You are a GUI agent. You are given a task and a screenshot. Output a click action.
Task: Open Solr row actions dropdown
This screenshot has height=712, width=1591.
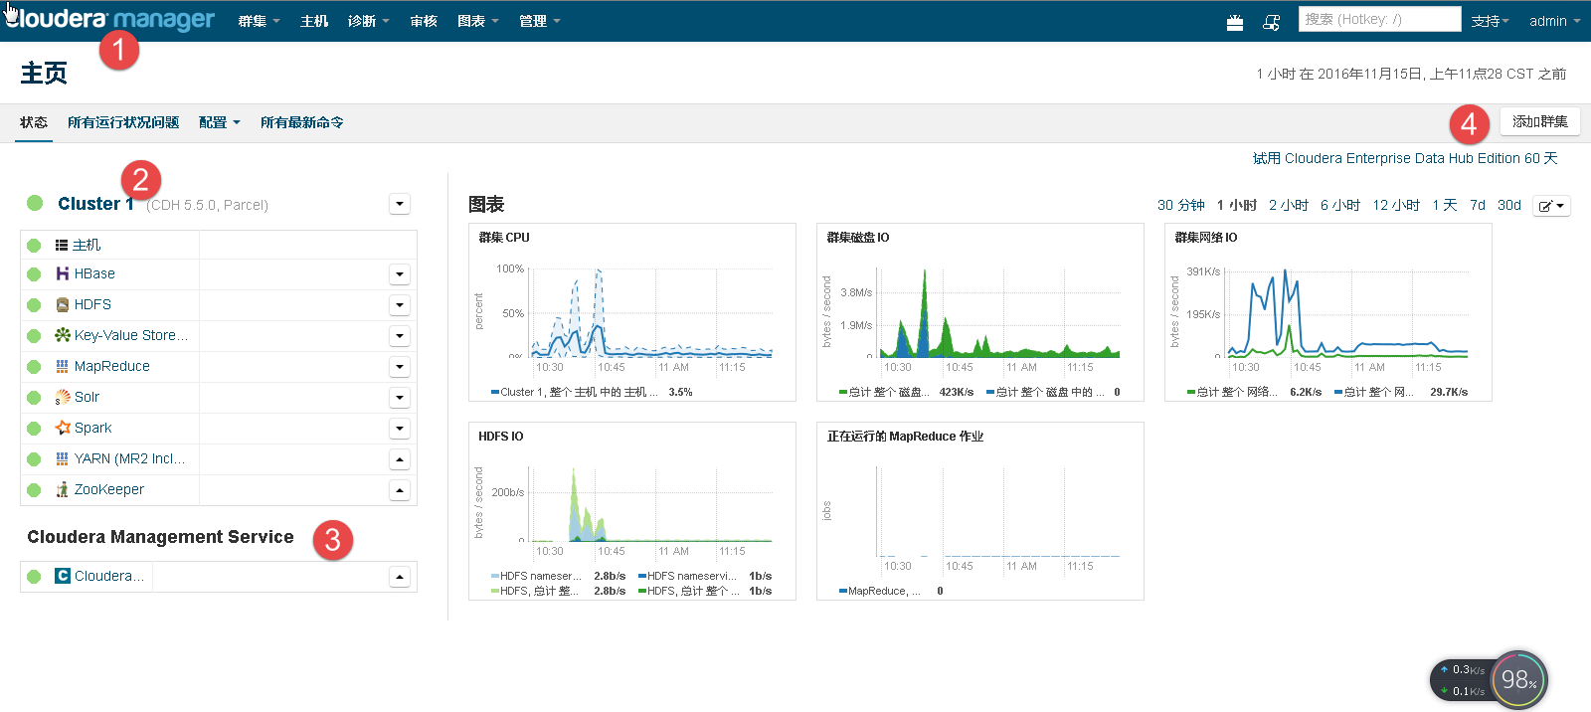(400, 398)
